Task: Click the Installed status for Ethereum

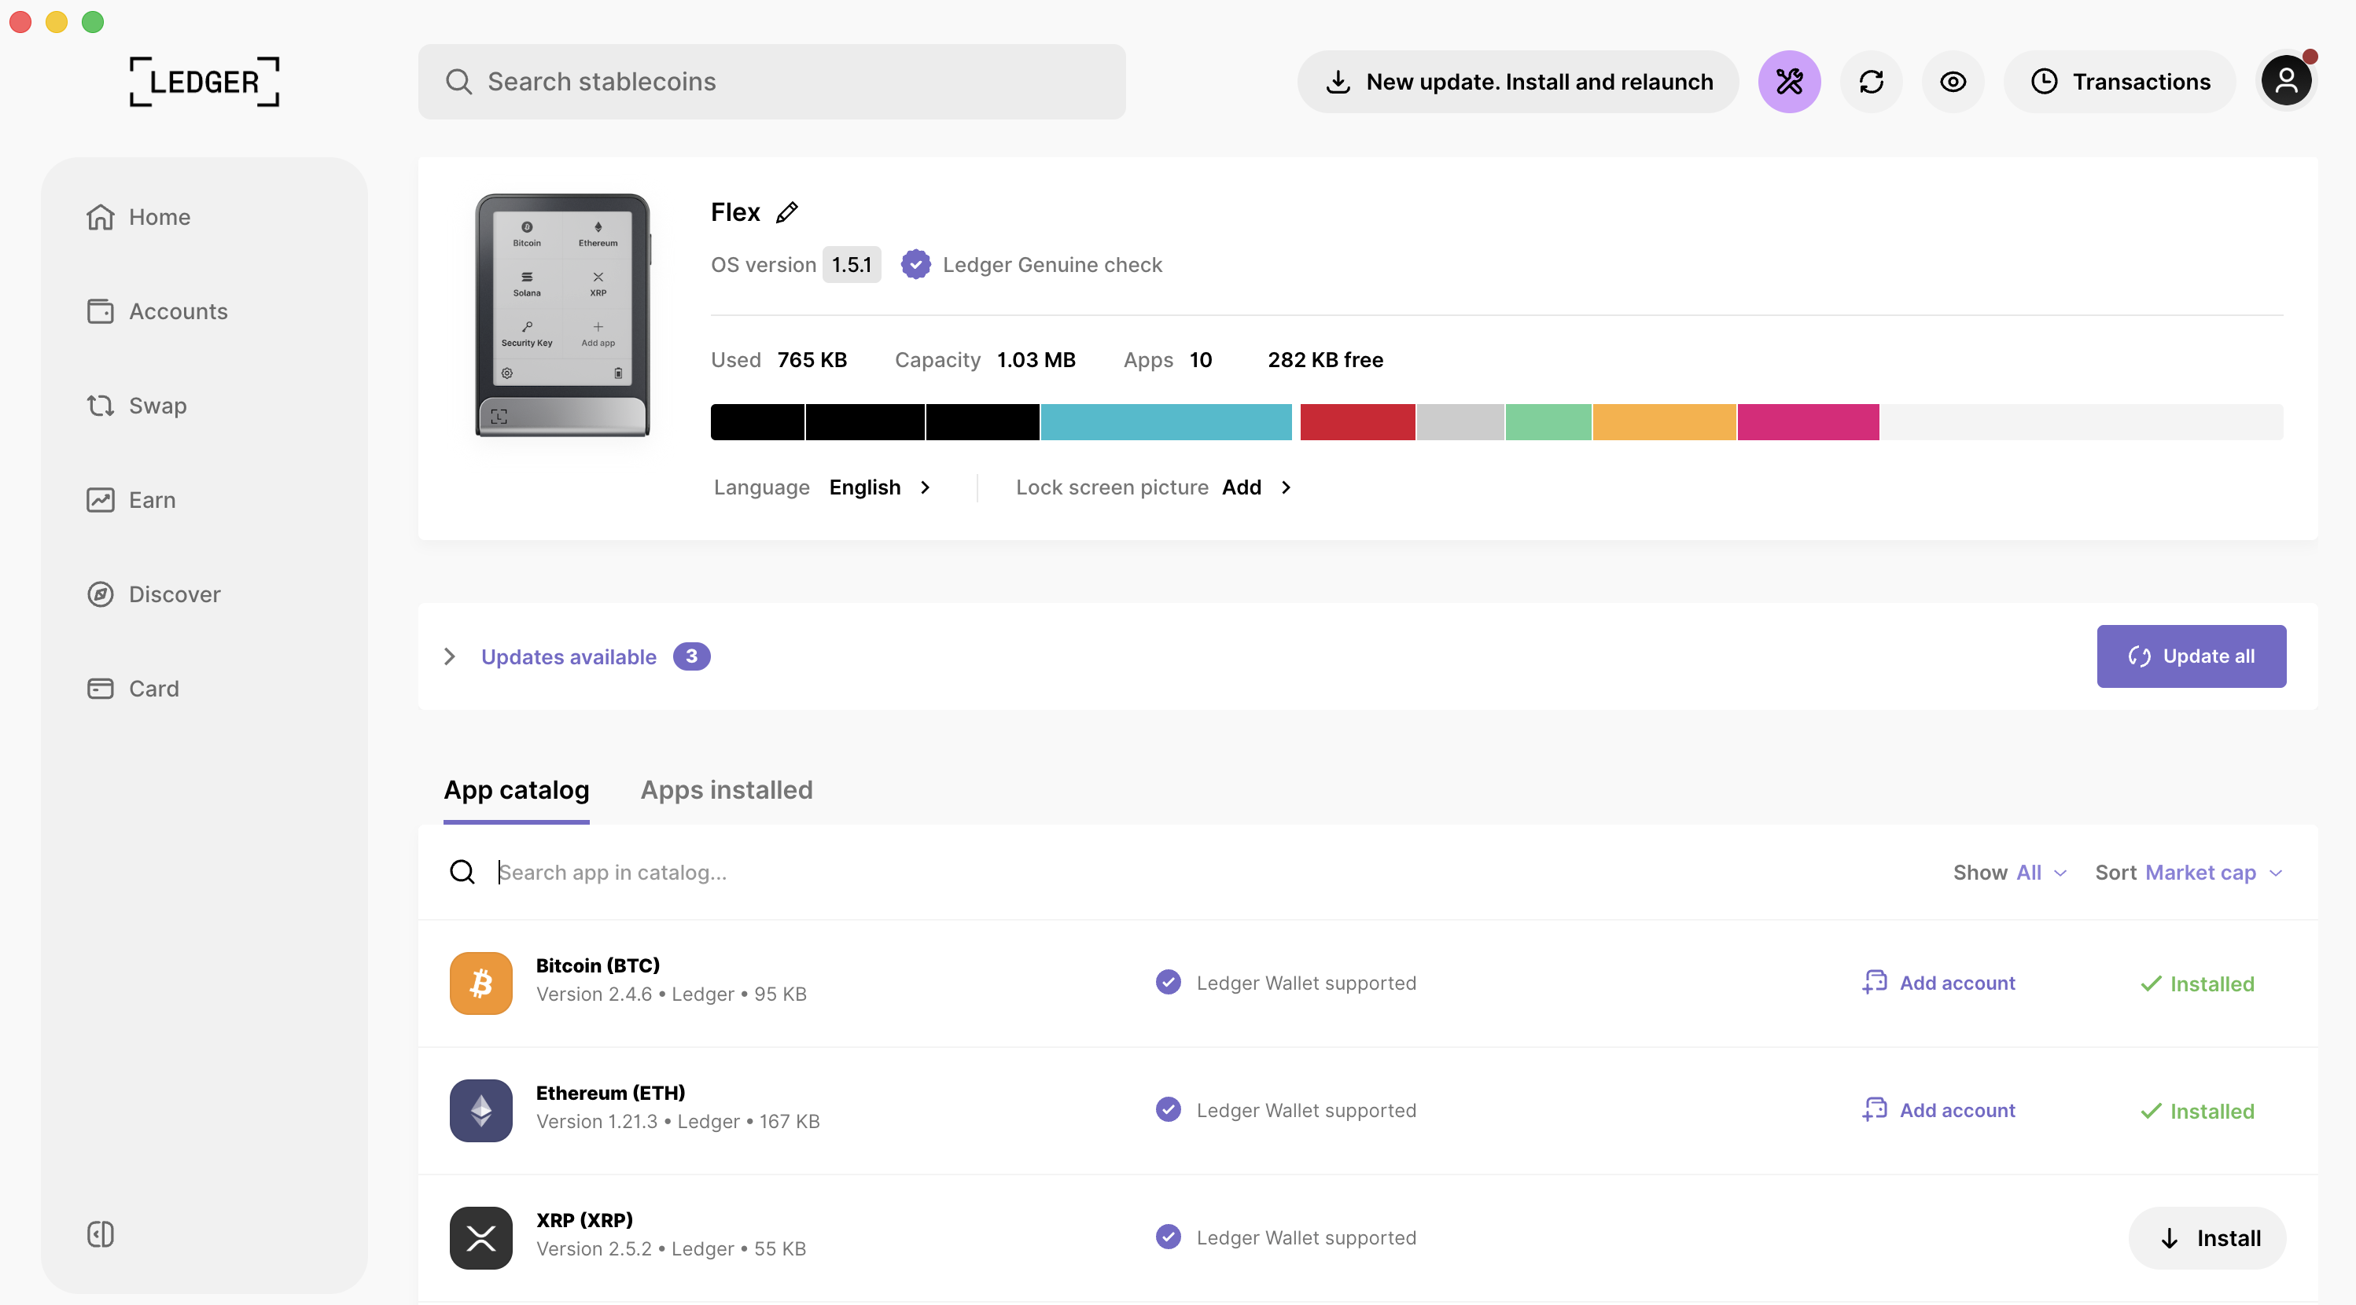Action: 2197,1110
